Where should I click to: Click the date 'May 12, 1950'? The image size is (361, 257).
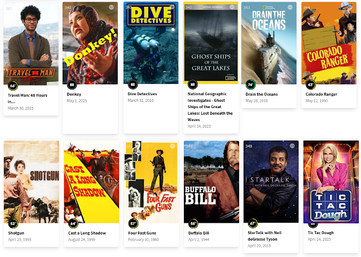click(316, 101)
